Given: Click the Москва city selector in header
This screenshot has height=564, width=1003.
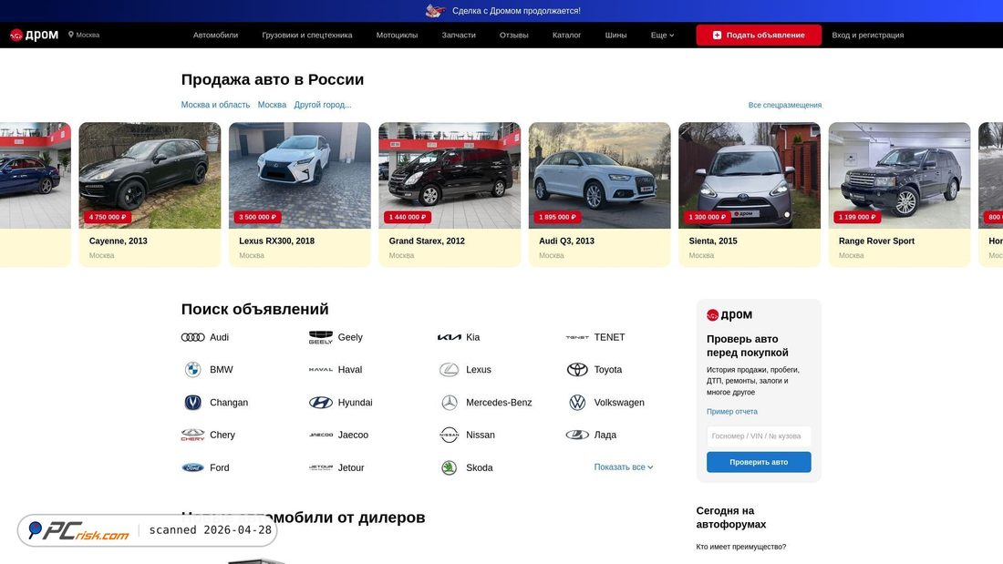Looking at the screenshot, I should coord(84,35).
